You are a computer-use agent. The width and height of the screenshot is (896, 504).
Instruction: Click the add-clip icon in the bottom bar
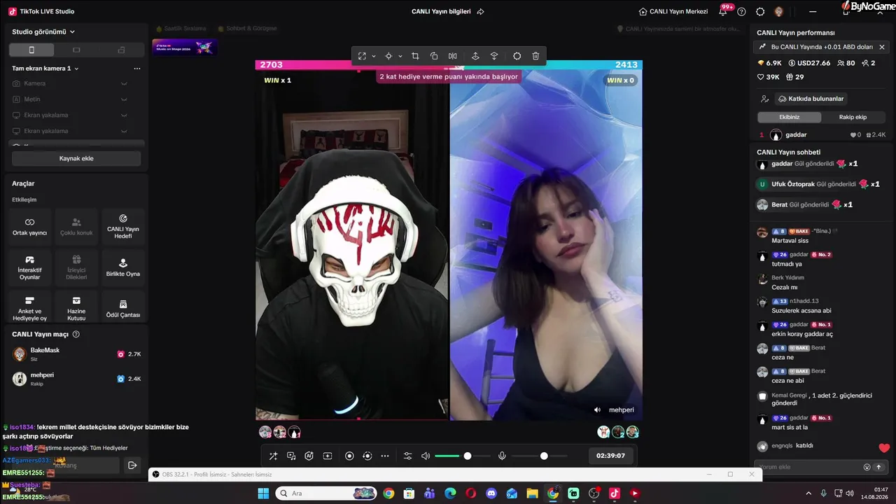pyautogui.click(x=327, y=456)
